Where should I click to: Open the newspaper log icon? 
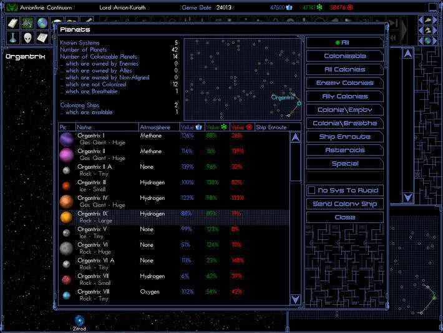[x=42, y=37]
